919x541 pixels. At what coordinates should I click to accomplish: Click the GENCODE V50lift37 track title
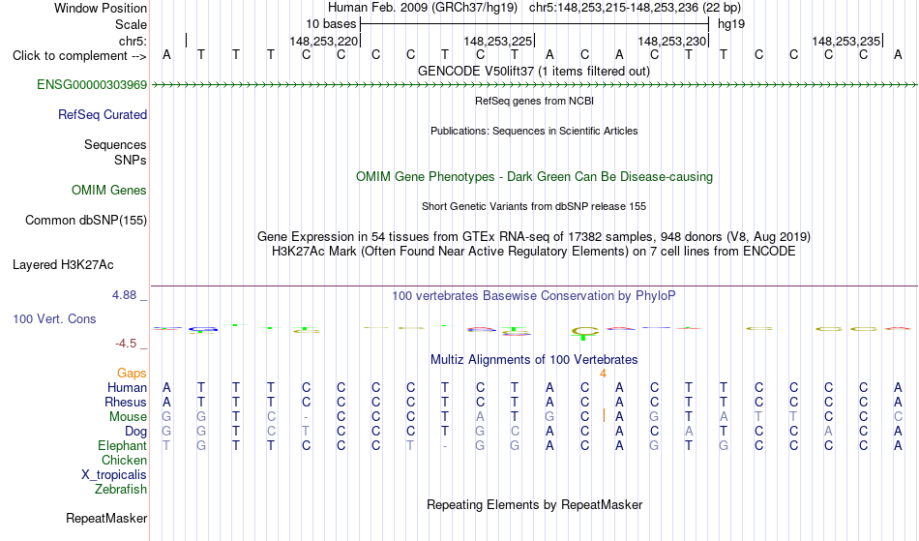coord(533,72)
